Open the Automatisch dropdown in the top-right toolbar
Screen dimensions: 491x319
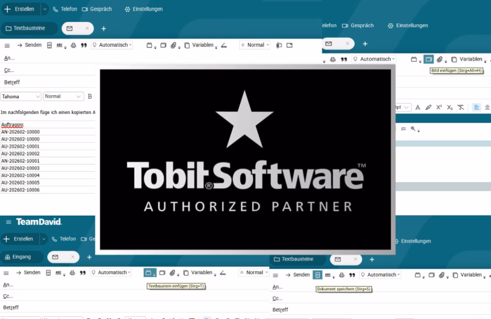coord(374,59)
